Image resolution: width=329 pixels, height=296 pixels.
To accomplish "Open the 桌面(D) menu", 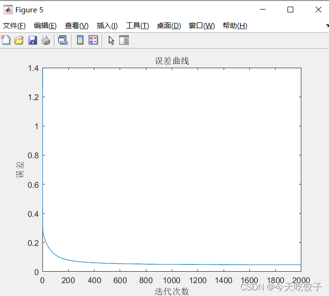I will [x=169, y=26].
